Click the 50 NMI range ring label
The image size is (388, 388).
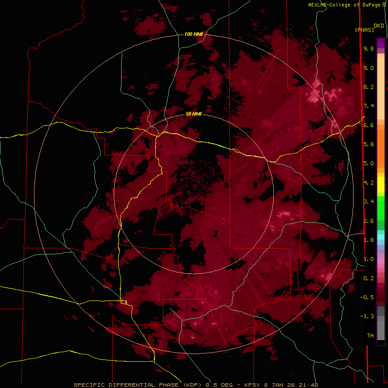194,114
